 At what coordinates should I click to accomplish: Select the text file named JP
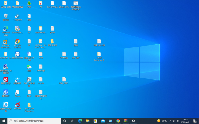coord(29,43)
